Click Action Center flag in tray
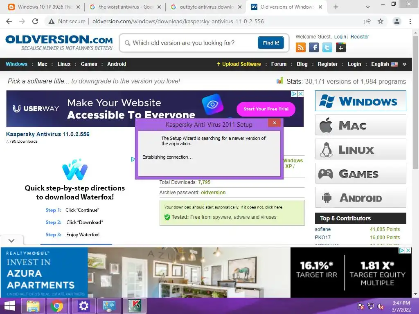419x314 pixels. click(x=361, y=306)
